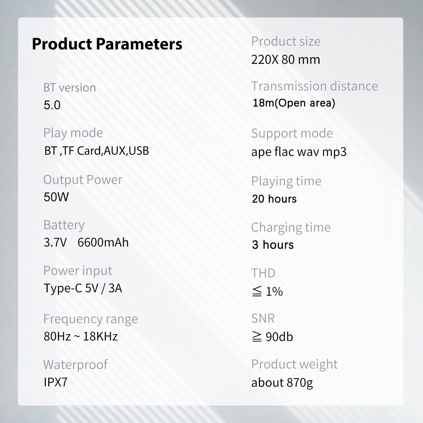Click the 18m(Open area) text
The width and height of the screenshot is (423, 423).
coord(294,103)
